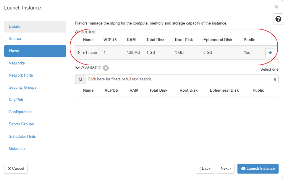Open the Security Groups tab
The width and height of the screenshot is (283, 178).
22,88
